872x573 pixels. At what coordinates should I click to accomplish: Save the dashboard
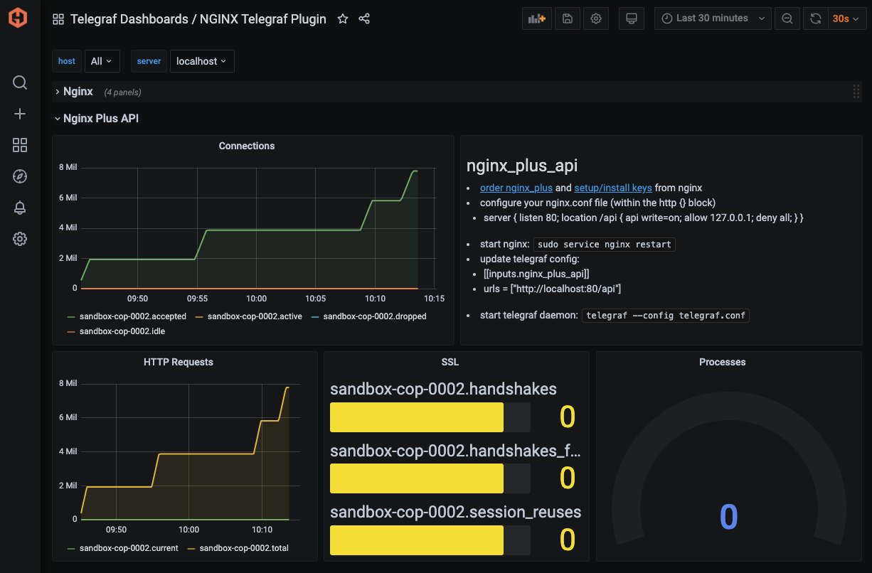tap(567, 18)
